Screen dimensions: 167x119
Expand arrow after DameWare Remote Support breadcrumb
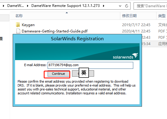pyautogui.click(x=103, y=6)
